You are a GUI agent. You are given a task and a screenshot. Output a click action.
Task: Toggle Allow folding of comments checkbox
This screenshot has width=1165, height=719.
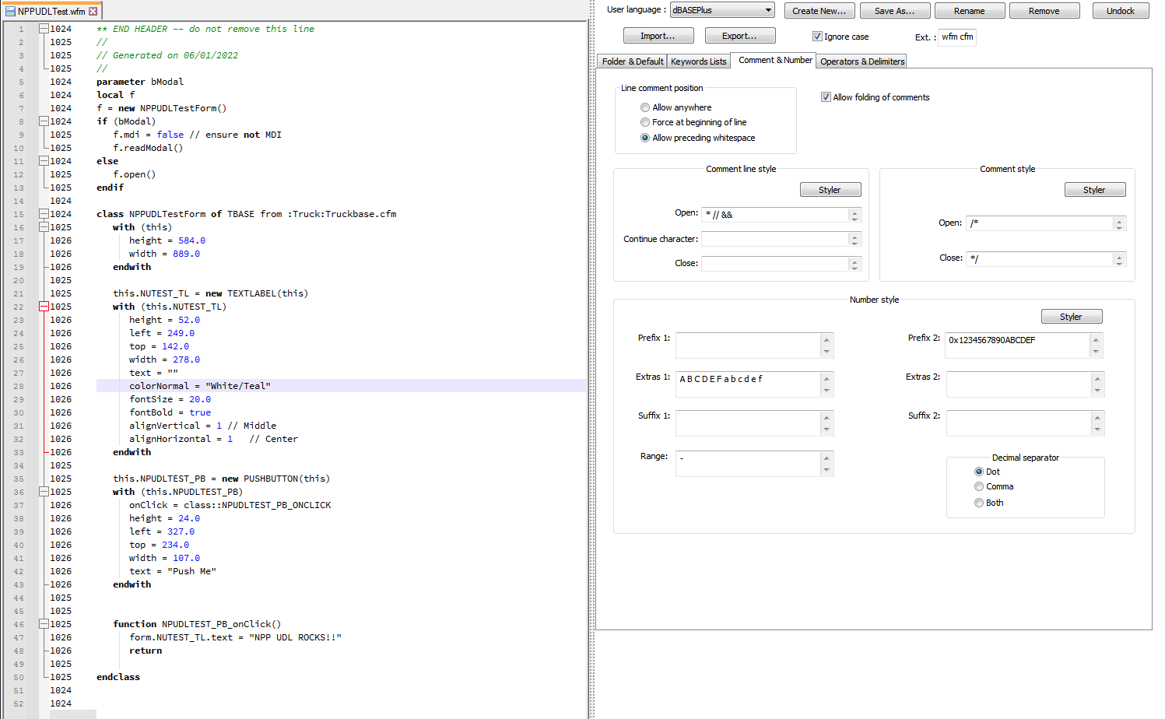pyautogui.click(x=826, y=97)
